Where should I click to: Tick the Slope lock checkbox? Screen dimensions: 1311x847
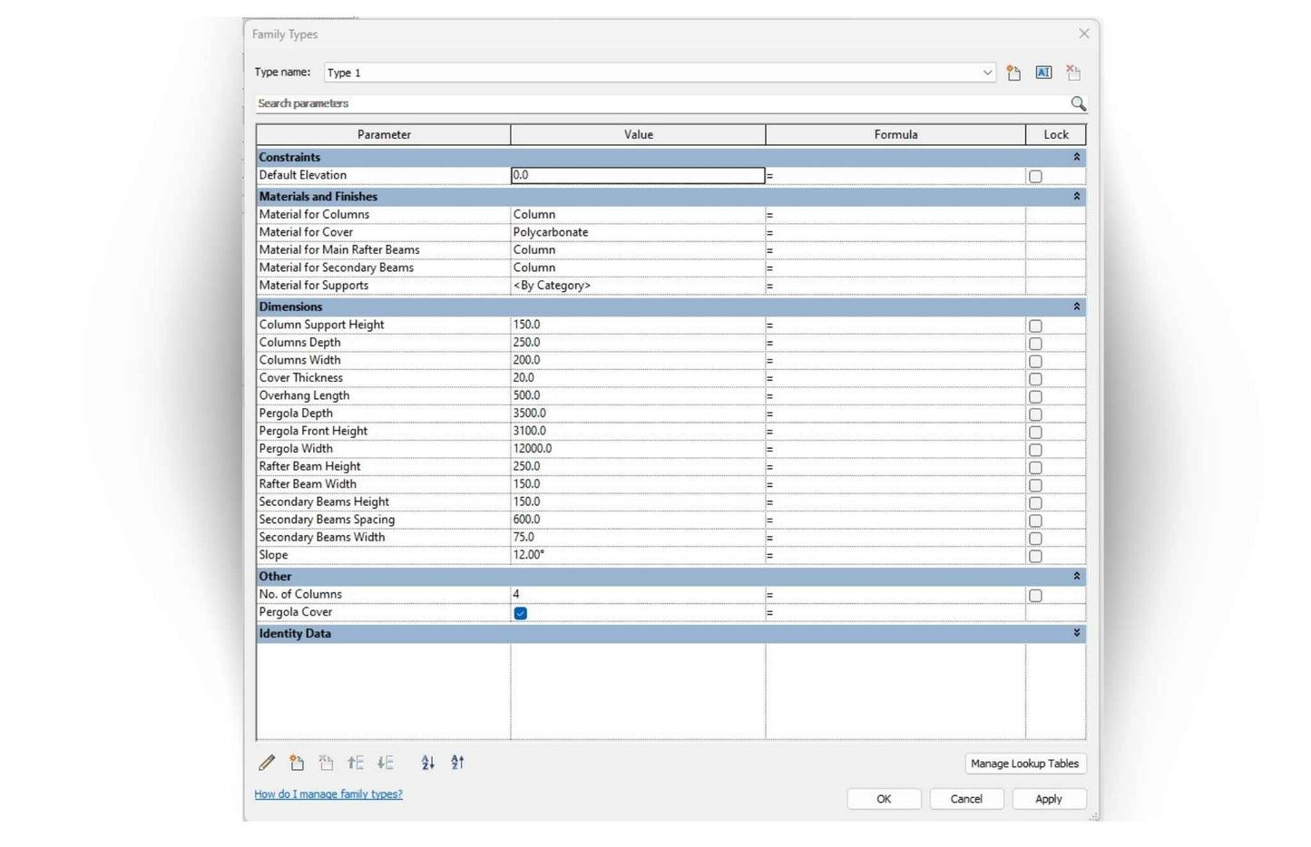[x=1035, y=556]
